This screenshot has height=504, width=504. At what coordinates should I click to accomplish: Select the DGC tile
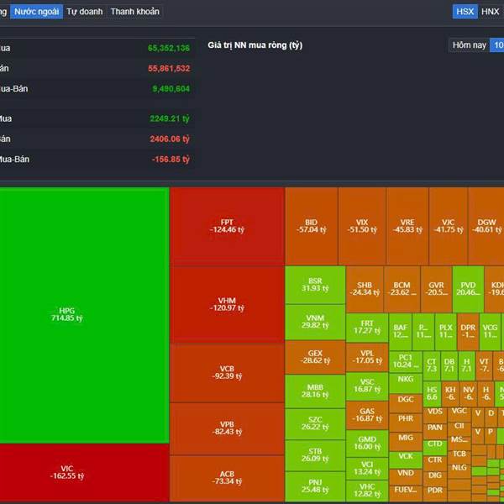point(406,403)
